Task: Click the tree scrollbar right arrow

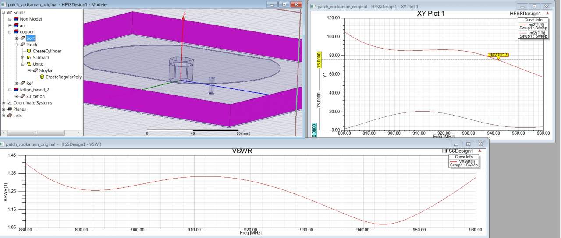Action: (79, 133)
